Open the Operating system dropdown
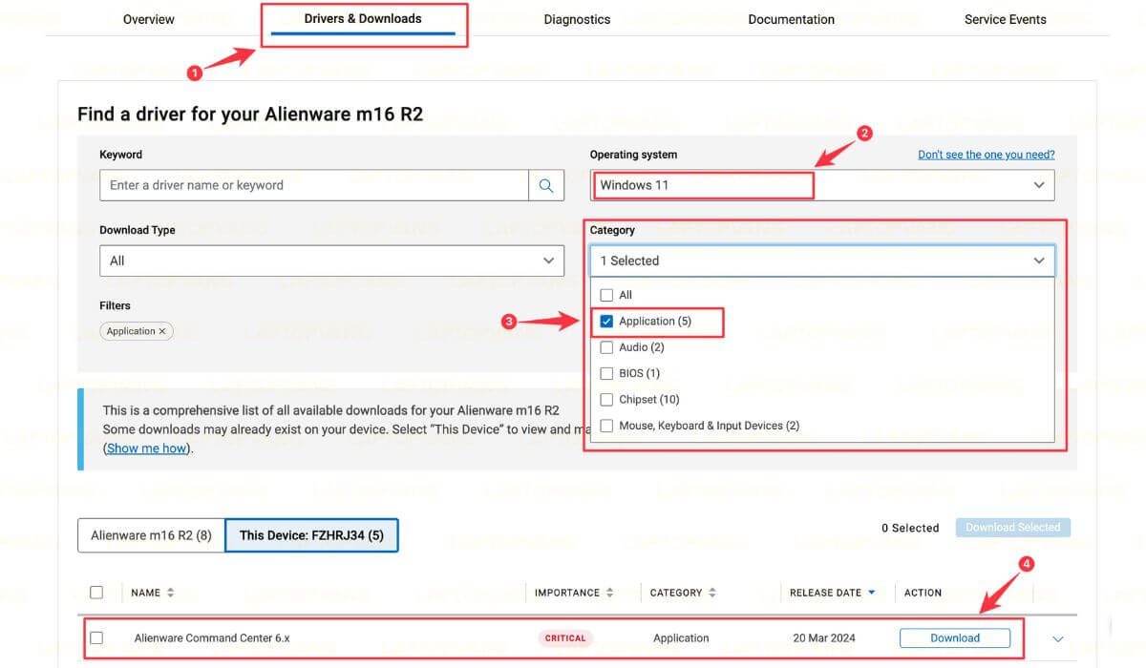1146x668 pixels. [x=822, y=185]
